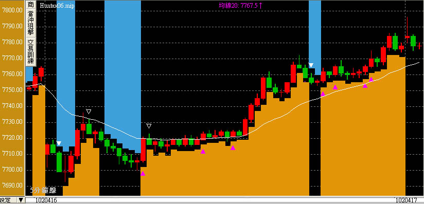Click the magenta up-triangle marker near 7748
Viewport: 424px width, 204px height.
pos(323,94)
